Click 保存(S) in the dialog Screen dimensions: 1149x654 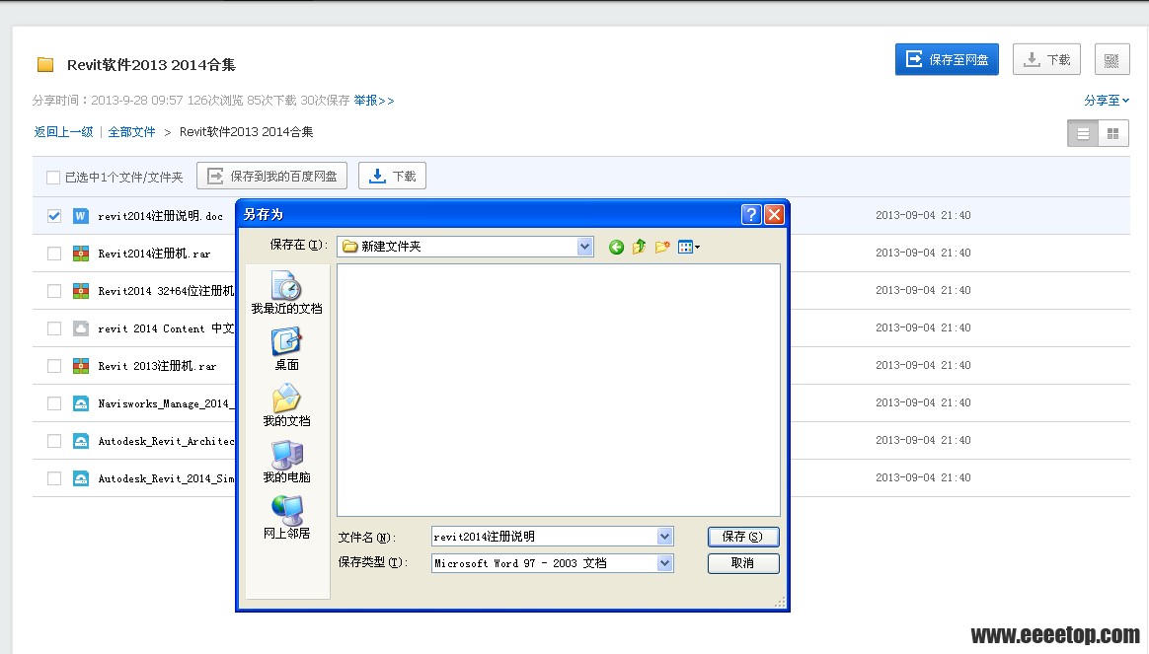743,537
